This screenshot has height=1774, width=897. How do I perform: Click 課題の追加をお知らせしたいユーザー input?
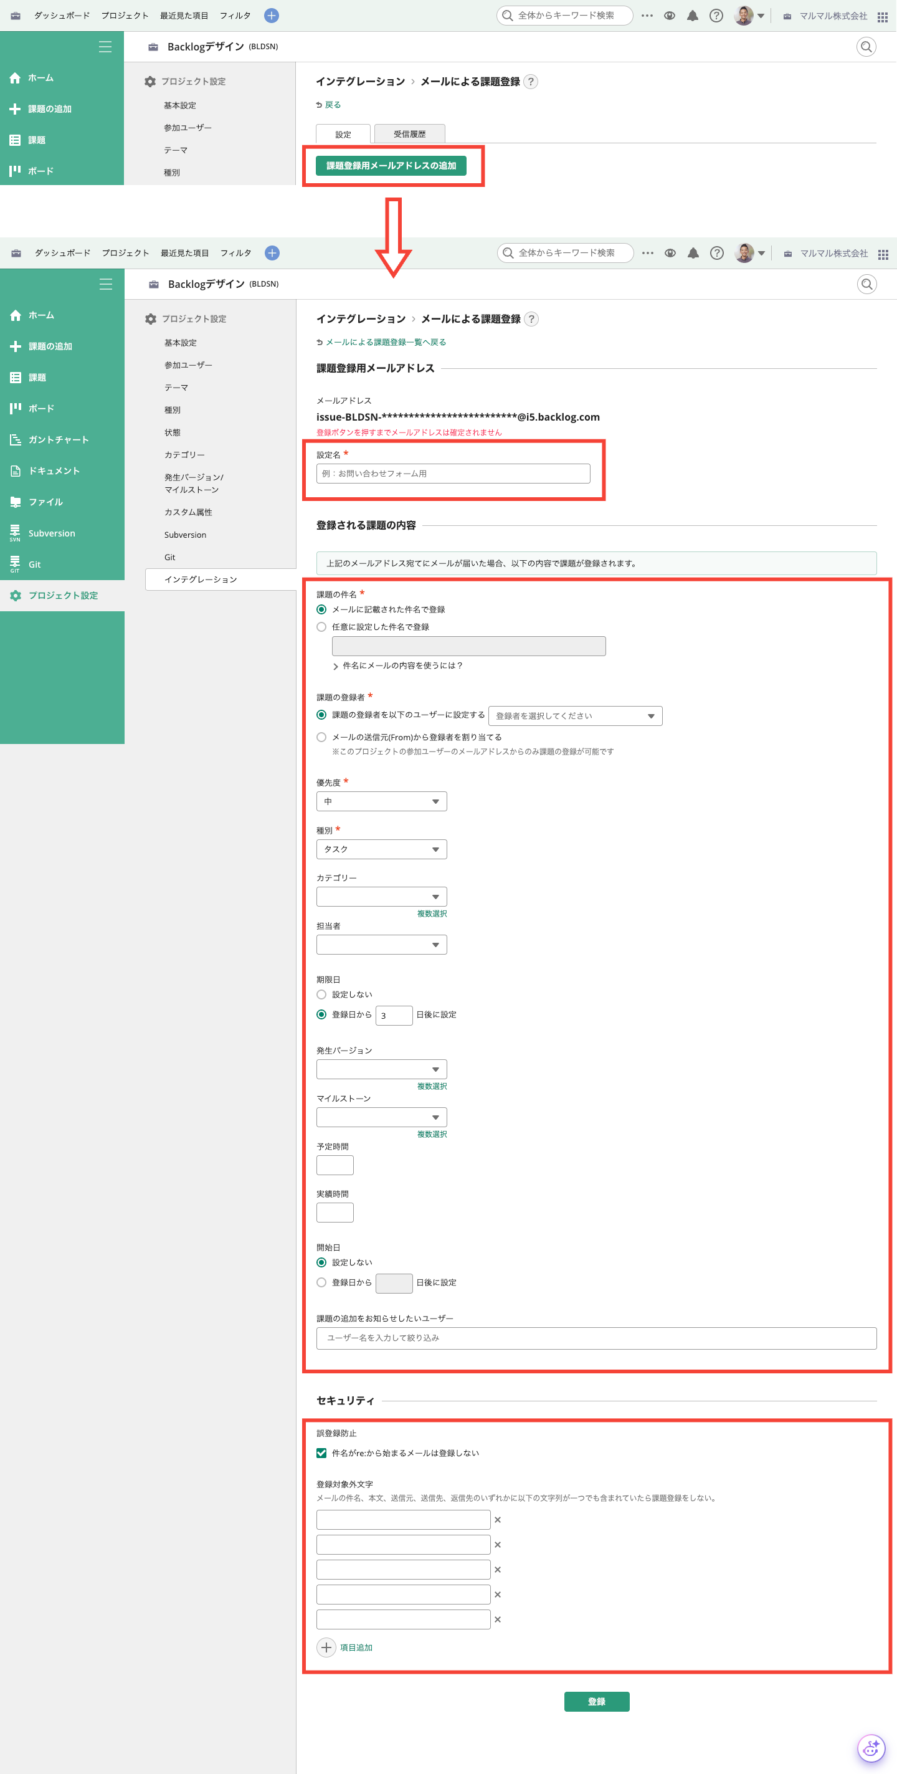coord(597,1338)
